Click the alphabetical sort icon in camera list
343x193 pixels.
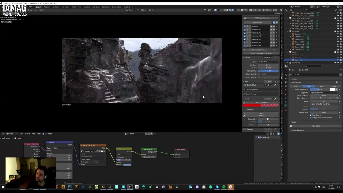tap(274, 23)
